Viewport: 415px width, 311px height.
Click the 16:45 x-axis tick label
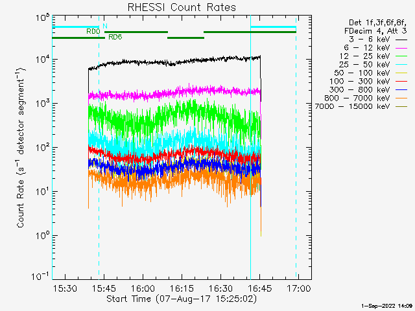259,288
